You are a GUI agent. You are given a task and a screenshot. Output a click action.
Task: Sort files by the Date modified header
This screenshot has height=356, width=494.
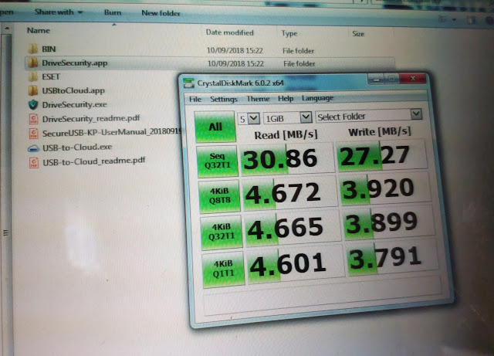coord(229,32)
